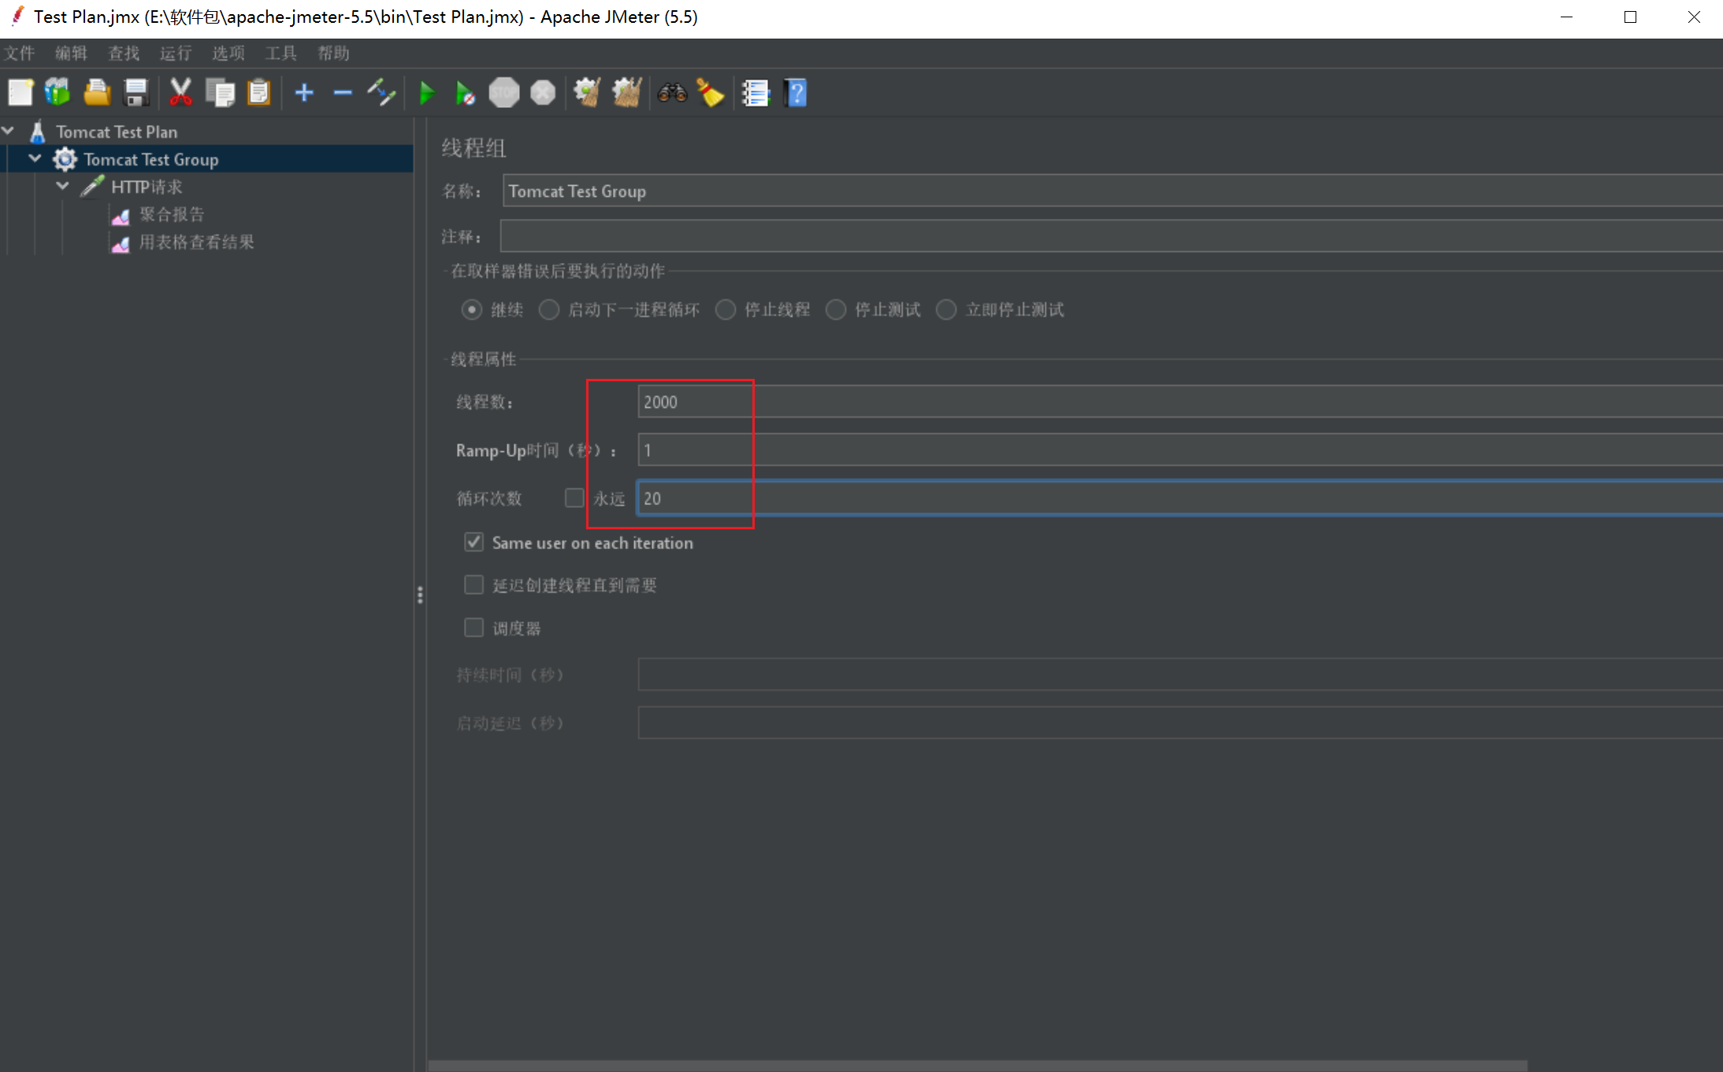Click Start no pauses icon
Viewport: 1723px width, 1072px height.
point(465,93)
